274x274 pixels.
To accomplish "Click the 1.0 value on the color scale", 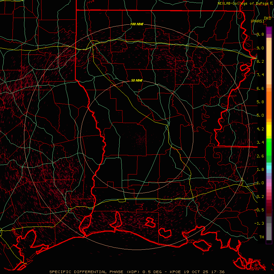I will coord(260,183).
